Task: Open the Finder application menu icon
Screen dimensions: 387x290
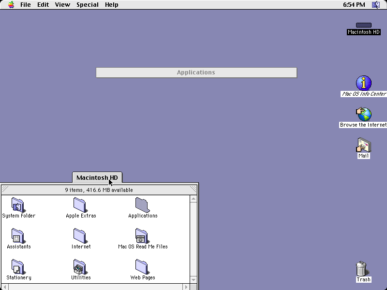Action: 376,5
